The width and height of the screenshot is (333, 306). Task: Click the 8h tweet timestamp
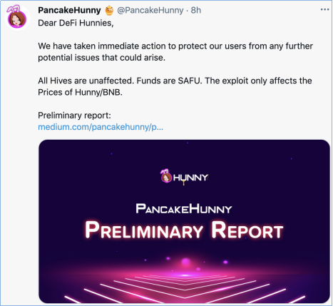196,10
